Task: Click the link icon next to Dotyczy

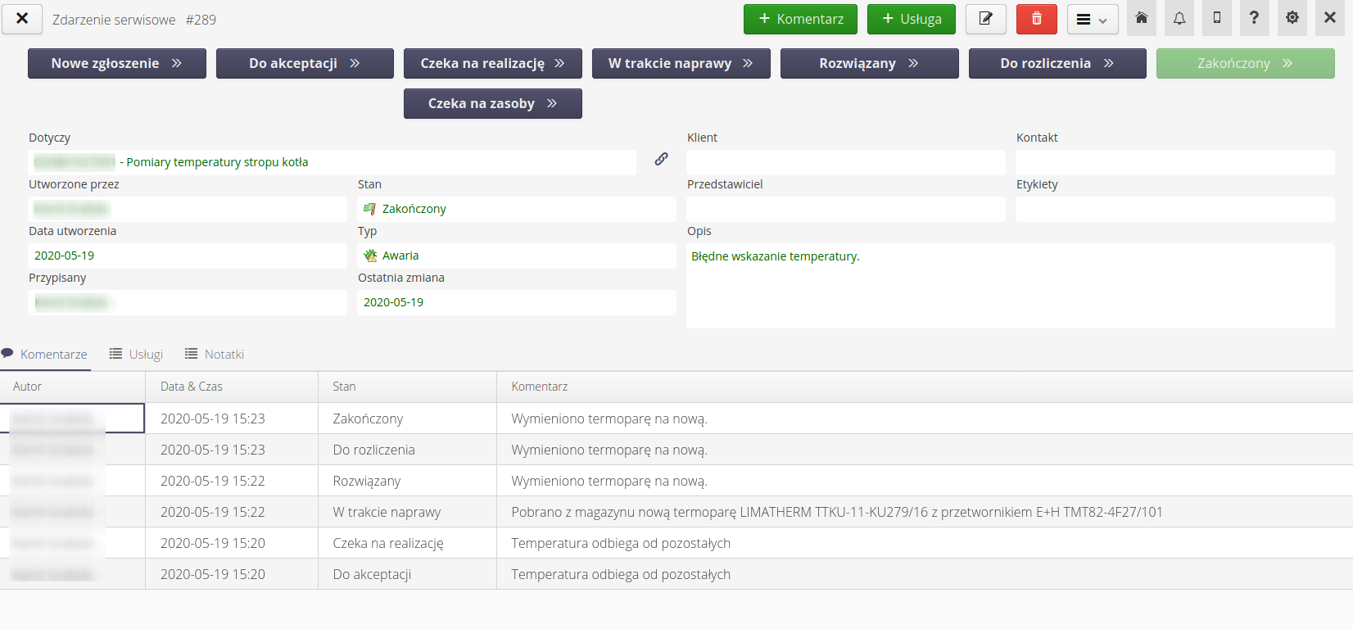Action: click(x=661, y=159)
